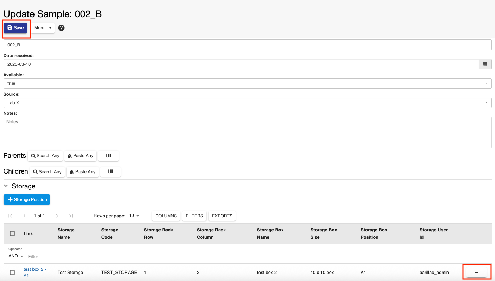The image size is (495, 281).
Task: Check the test box 2 row checkbox
Action: pos(12,273)
